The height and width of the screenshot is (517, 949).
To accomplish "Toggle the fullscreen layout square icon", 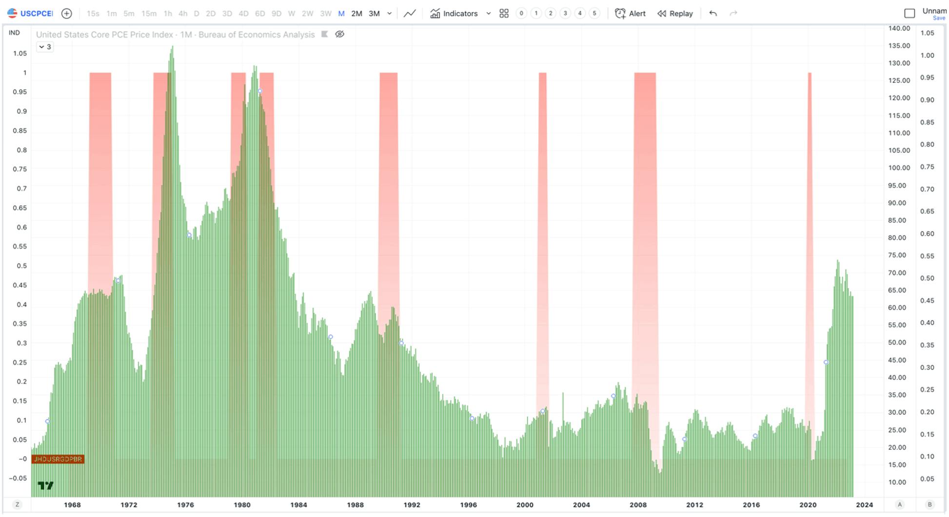I will click(x=909, y=14).
